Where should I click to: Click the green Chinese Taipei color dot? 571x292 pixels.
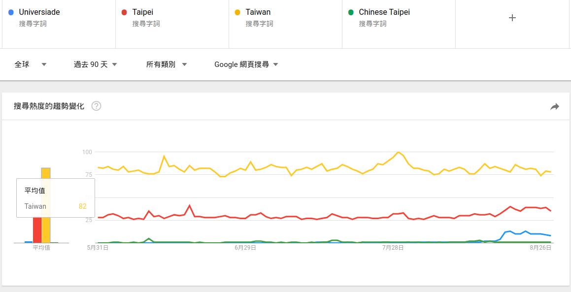351,12
